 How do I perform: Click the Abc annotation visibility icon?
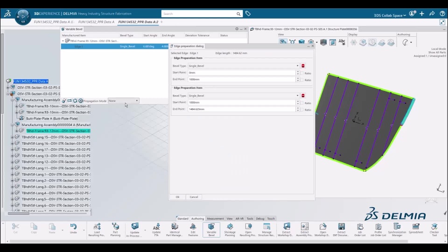coord(342,42)
